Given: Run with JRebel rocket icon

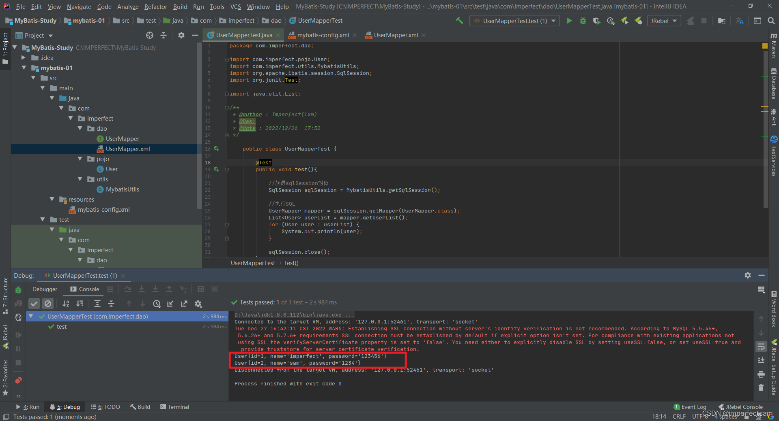Looking at the screenshot, I should [x=625, y=21].
